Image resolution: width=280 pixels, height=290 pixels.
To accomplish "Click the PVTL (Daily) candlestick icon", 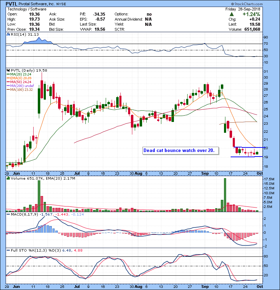I will pyautogui.click(x=8, y=71).
